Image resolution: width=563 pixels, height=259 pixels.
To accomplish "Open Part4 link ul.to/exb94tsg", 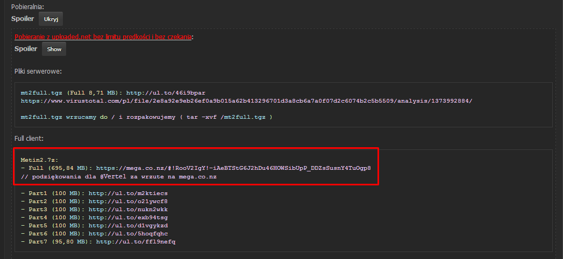I will click(x=128, y=218).
